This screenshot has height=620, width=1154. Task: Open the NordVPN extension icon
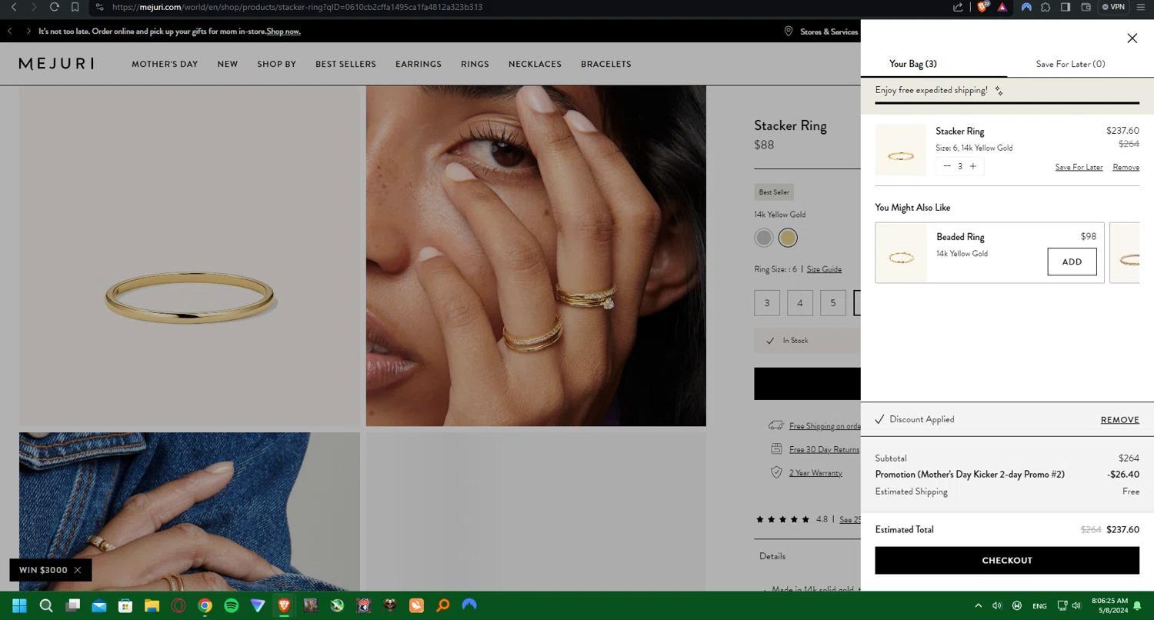click(1026, 7)
